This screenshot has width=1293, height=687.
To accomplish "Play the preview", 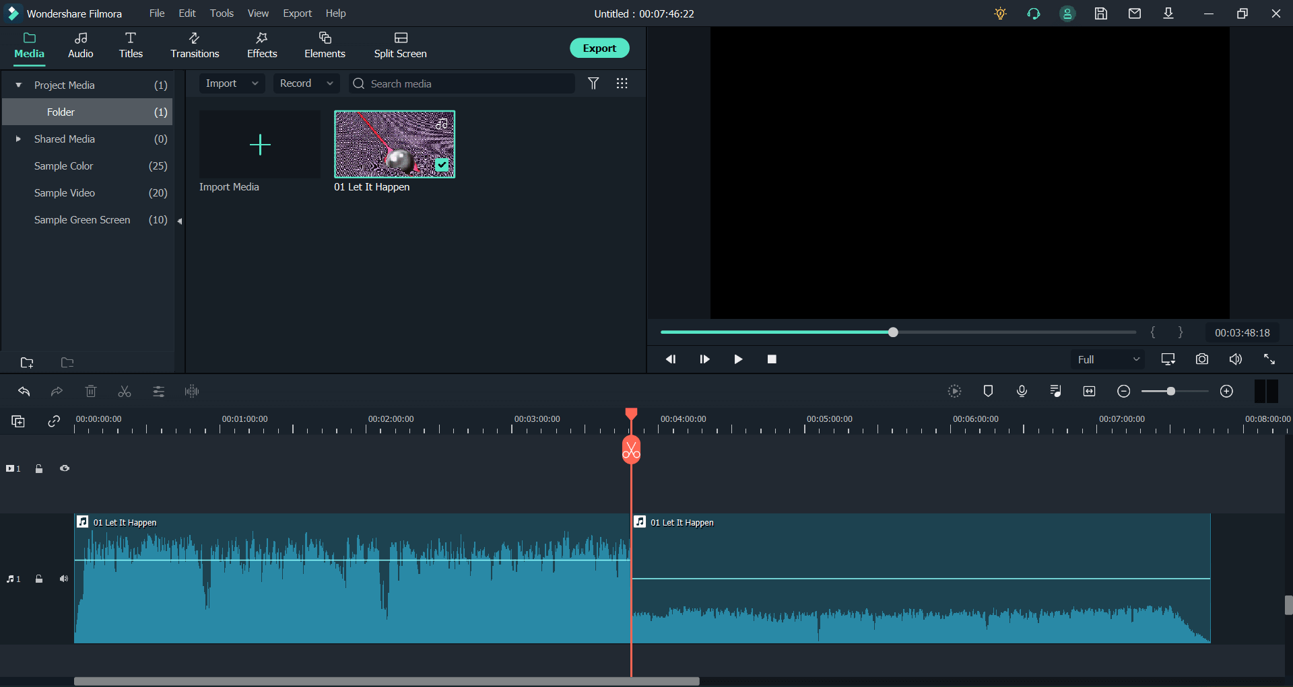I will click(738, 359).
